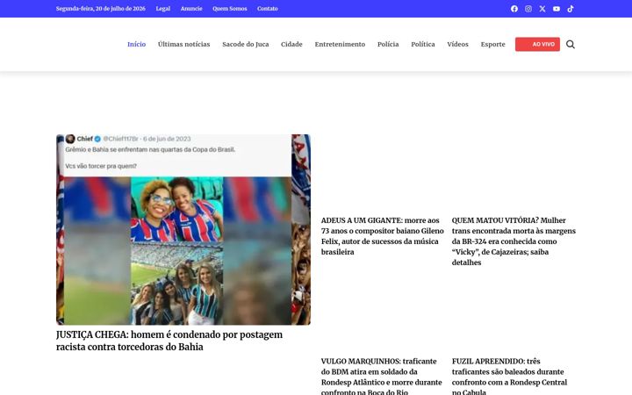The image size is (632, 395).
Task: Open the Quem Somos link
Action: (230, 9)
